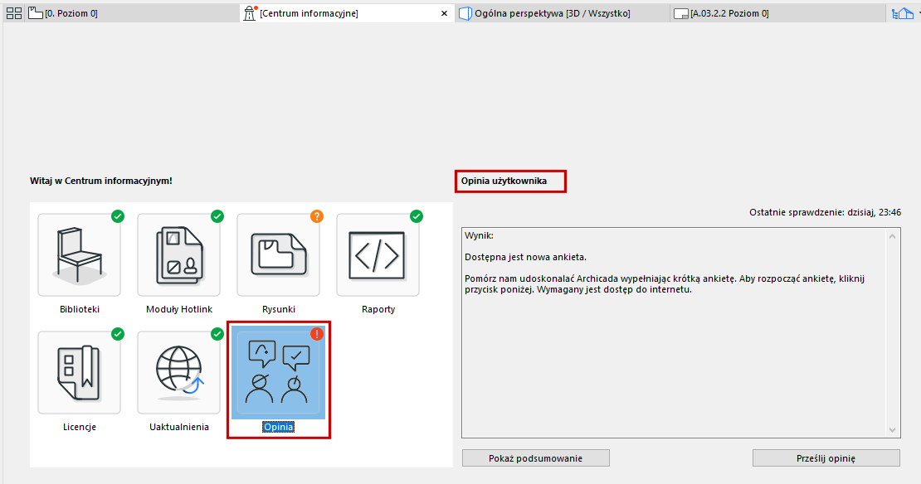Click the Wynik: label in result box
Screen dimensions: 921x484
coord(480,235)
